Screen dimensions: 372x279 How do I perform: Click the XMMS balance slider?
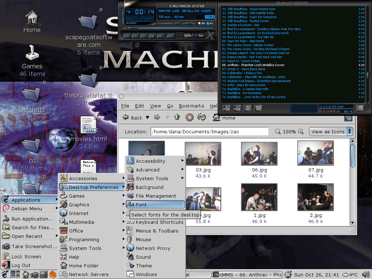189,23
